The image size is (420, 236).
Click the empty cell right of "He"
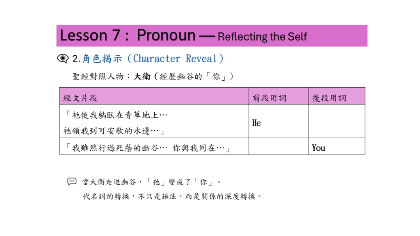pos(336,121)
